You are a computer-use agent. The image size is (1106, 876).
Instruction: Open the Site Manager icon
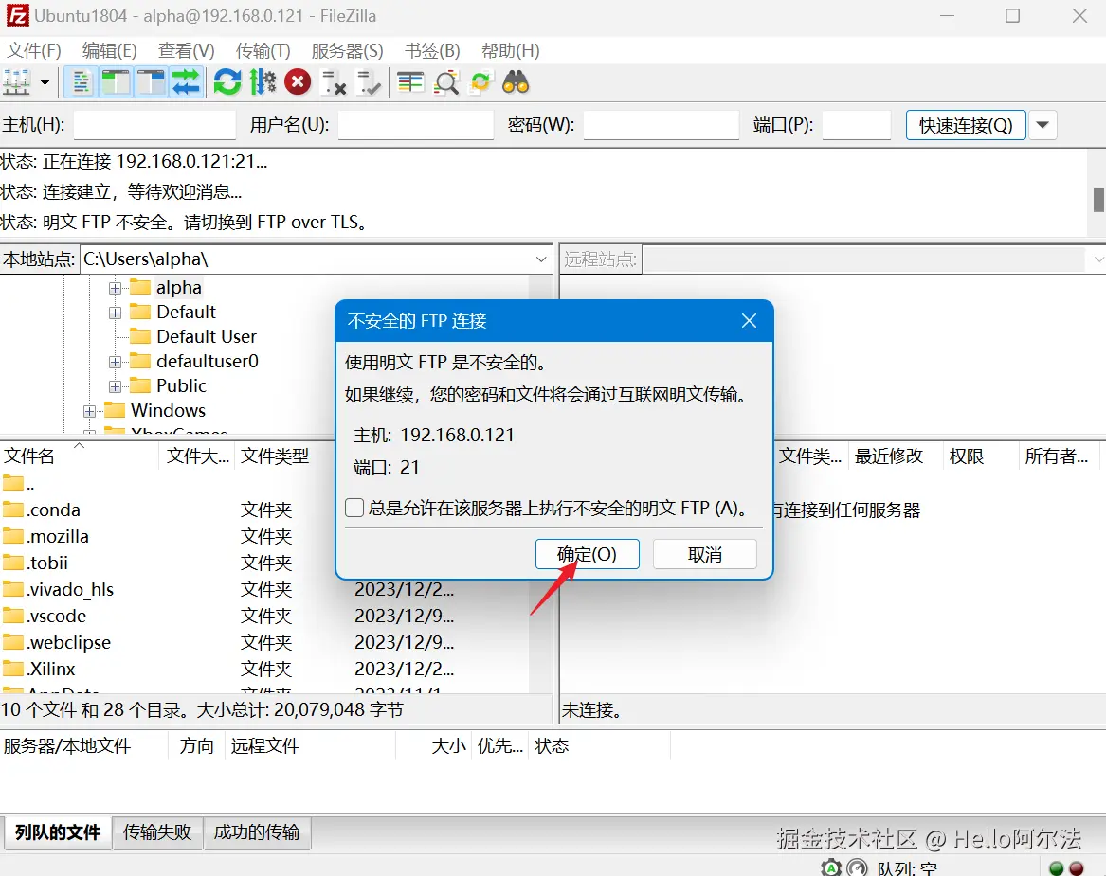tap(17, 83)
